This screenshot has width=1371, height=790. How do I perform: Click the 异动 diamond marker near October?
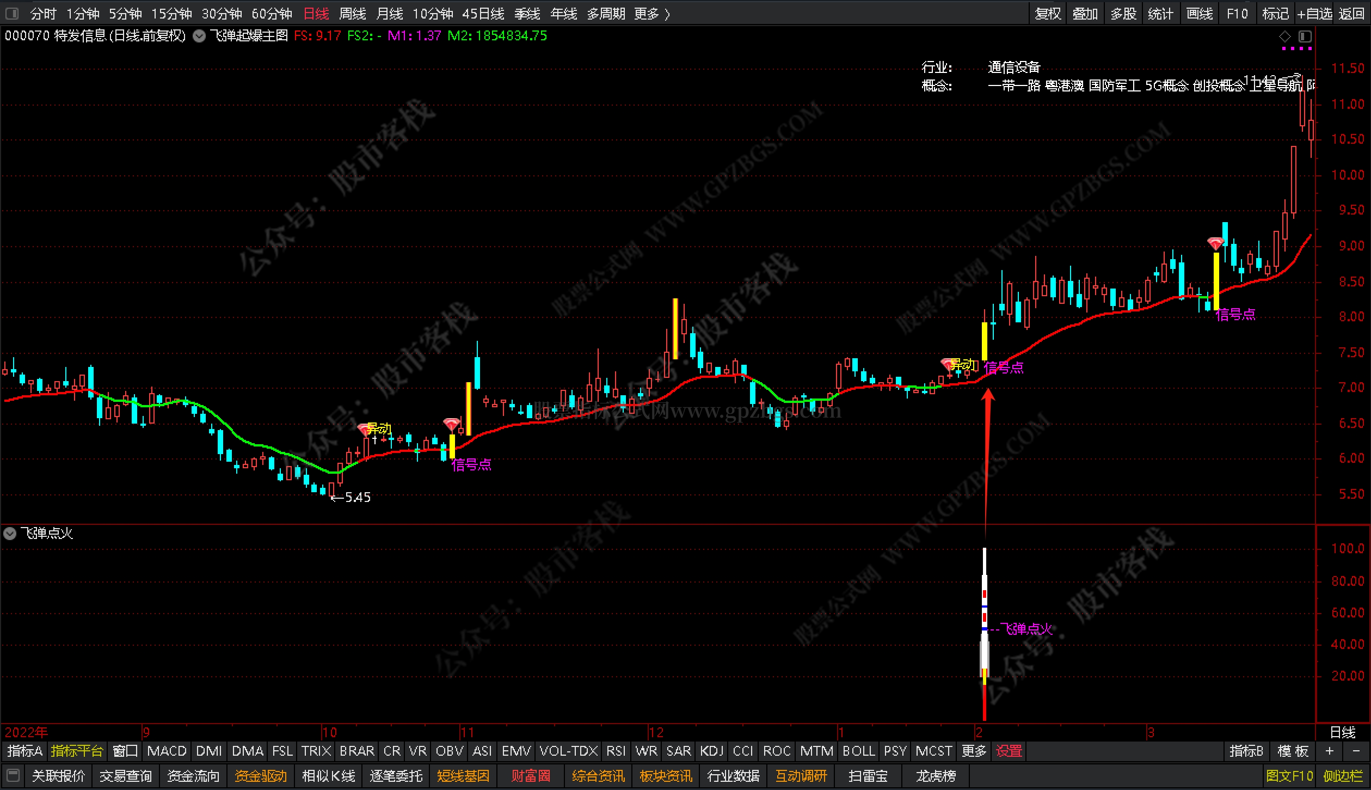click(x=365, y=430)
